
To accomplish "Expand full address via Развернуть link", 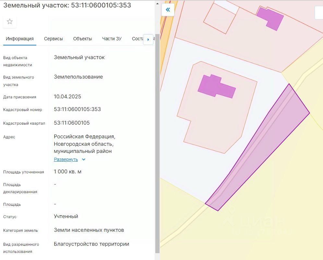I will tap(66, 159).
